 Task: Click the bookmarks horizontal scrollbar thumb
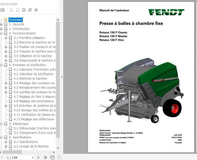12,152
